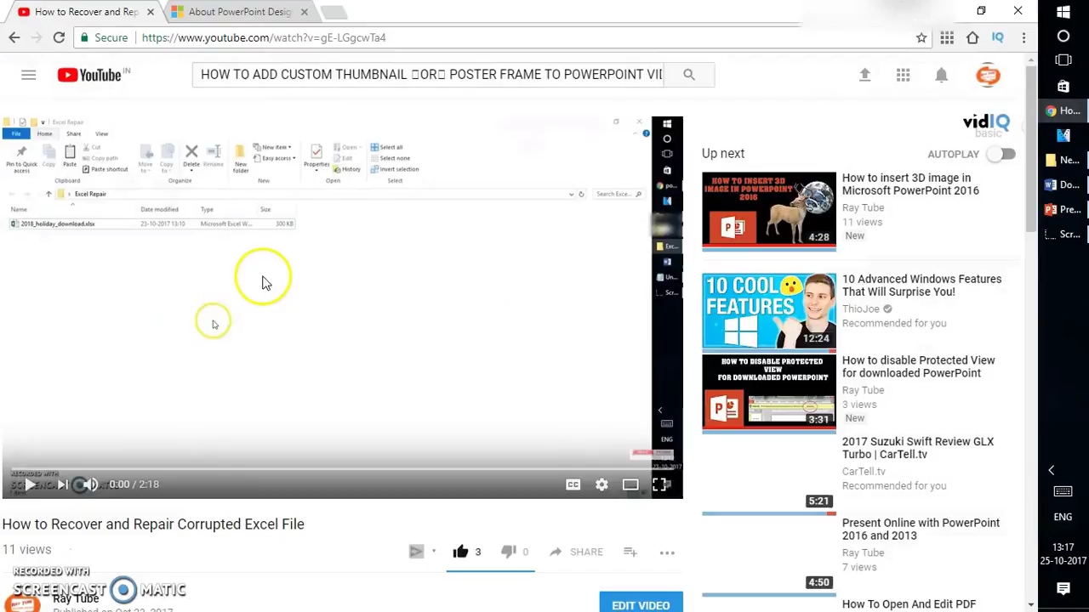1089x612 pixels.
Task: Open the more actions ellipsis menu
Action: (667, 552)
